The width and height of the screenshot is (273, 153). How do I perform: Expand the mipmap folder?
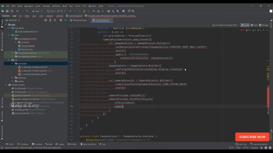point(12,78)
